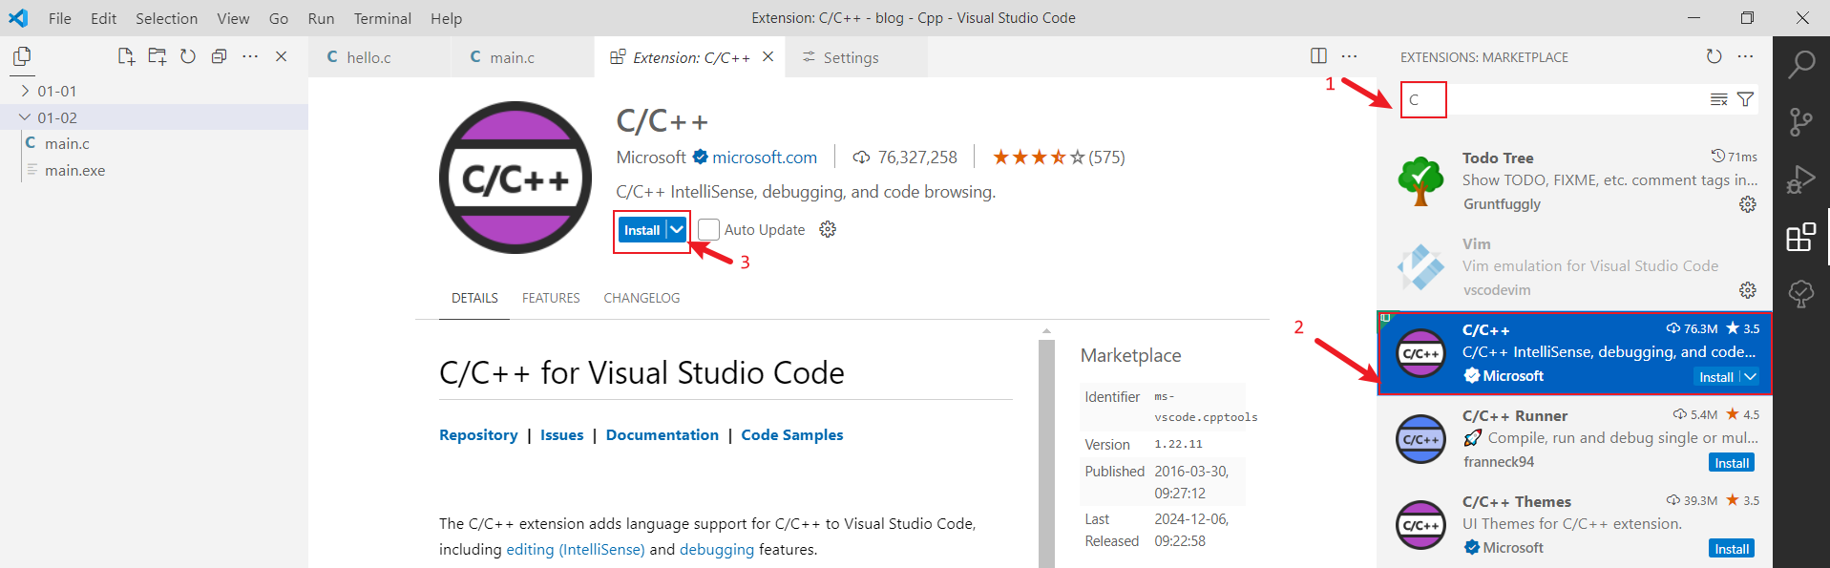Split the editor right
1830x568 pixels.
[x=1318, y=56]
